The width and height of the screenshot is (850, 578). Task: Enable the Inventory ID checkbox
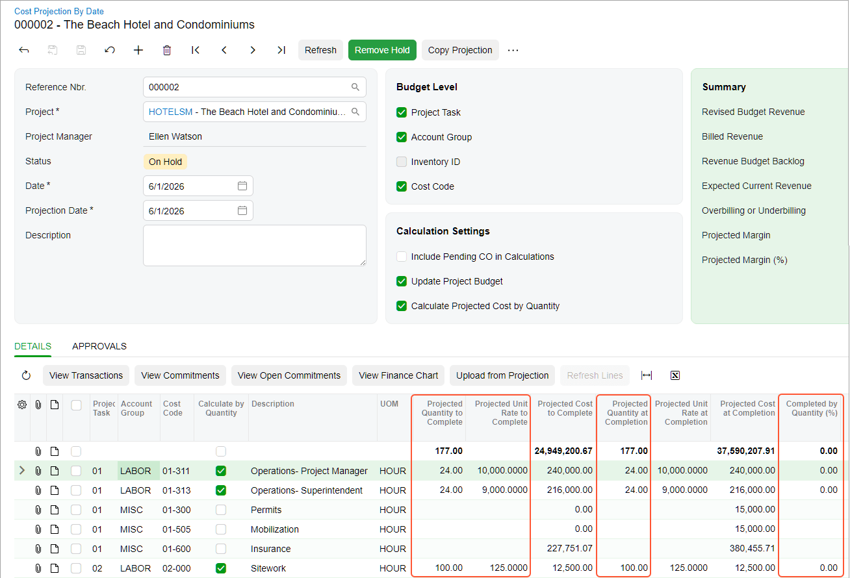click(x=402, y=162)
